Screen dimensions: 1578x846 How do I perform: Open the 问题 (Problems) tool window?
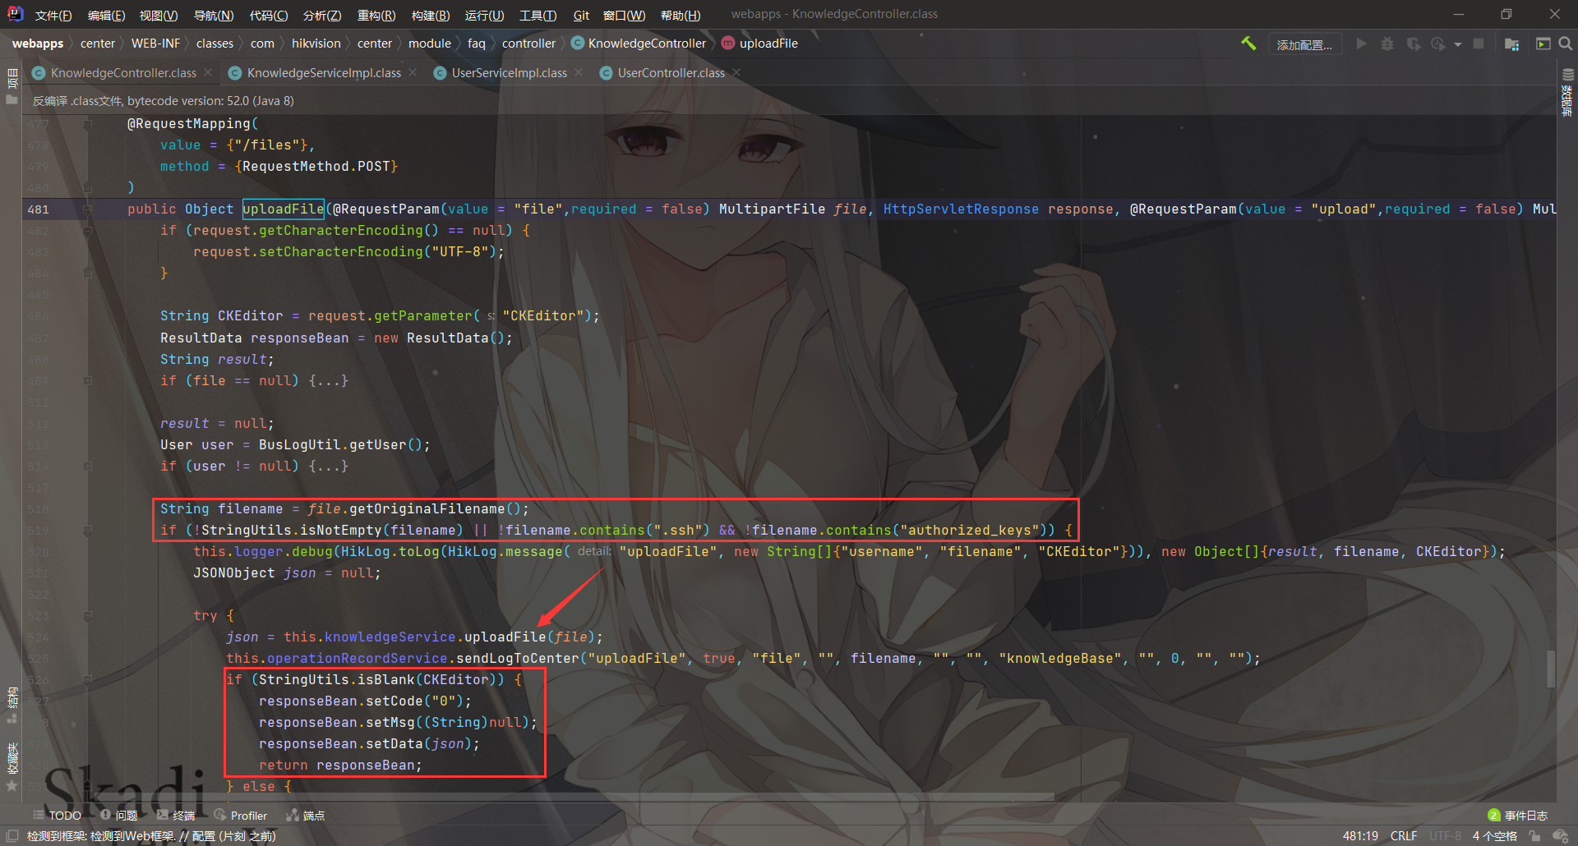pyautogui.click(x=118, y=816)
